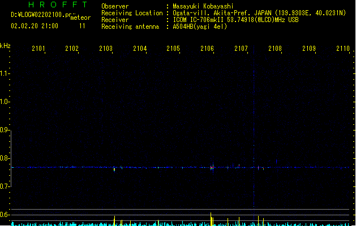Select ICOM IC-706mkII receiver description
Screen dimensions: 356x226
click(235, 20)
